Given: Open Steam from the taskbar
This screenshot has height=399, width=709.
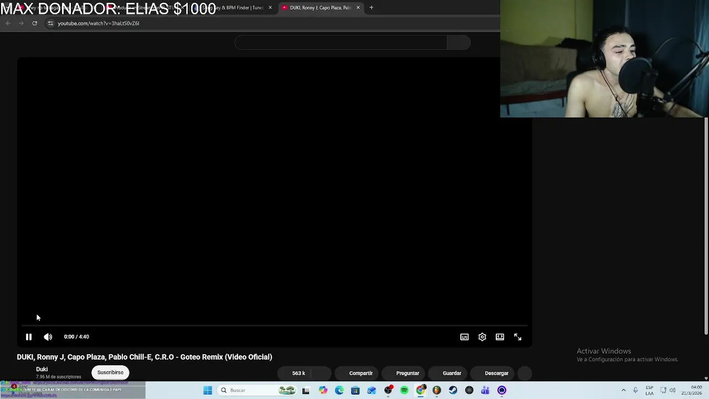Looking at the screenshot, I should tap(453, 390).
